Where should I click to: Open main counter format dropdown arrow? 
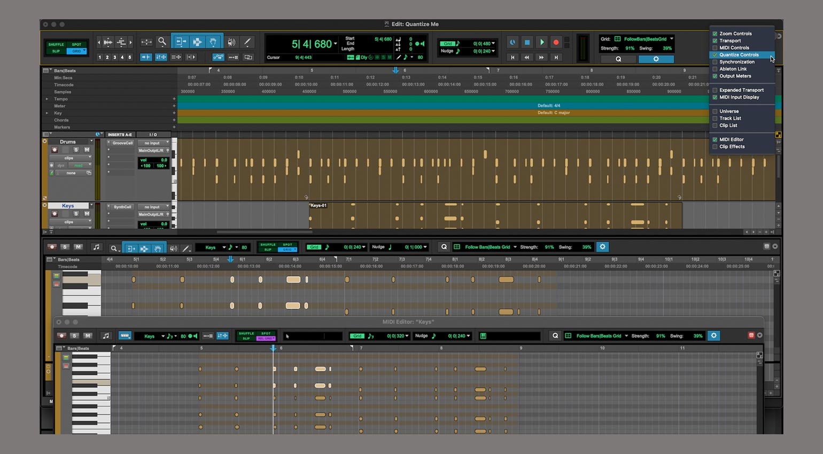tap(336, 44)
